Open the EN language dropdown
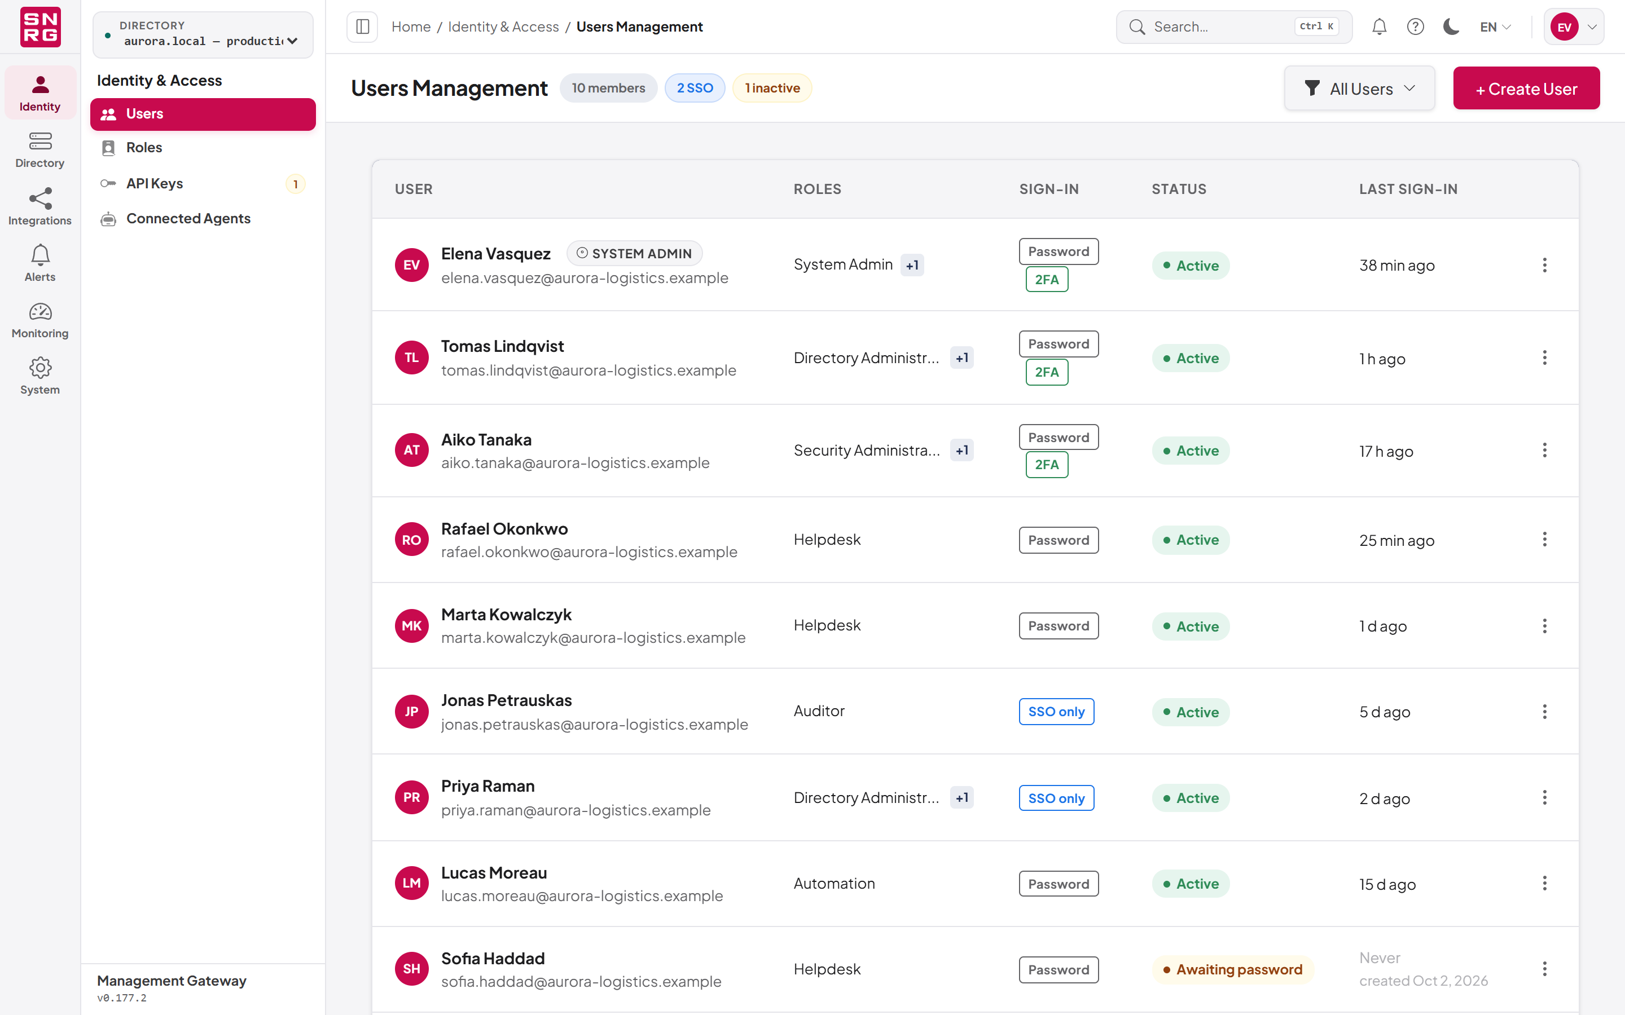1625x1015 pixels. (x=1495, y=27)
